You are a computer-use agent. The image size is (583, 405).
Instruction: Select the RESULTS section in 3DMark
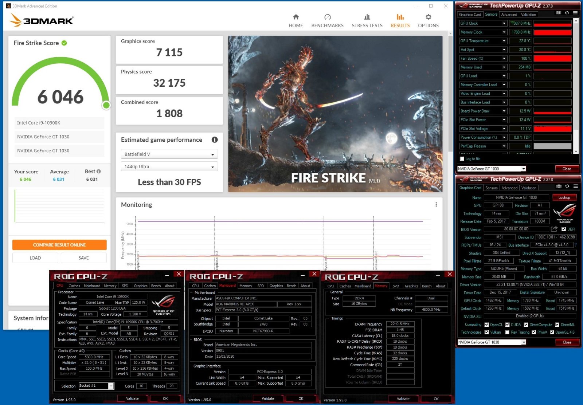pos(400,21)
